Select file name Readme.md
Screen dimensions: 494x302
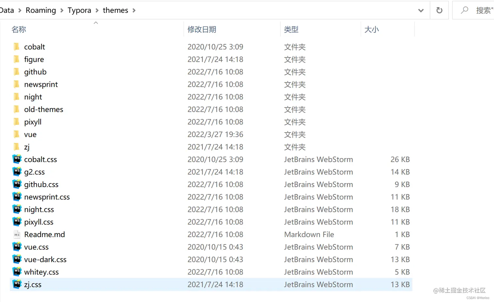[44, 234]
